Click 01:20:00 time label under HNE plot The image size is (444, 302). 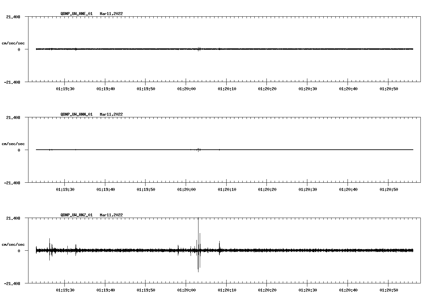pyautogui.click(x=186, y=89)
